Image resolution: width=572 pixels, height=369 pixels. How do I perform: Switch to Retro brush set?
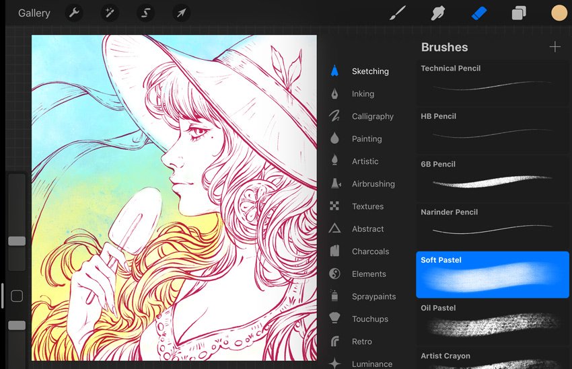pyautogui.click(x=362, y=341)
